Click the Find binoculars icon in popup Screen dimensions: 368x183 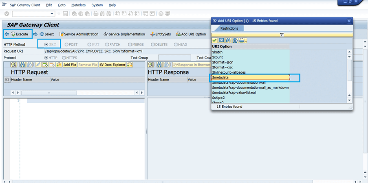[x=228, y=41]
